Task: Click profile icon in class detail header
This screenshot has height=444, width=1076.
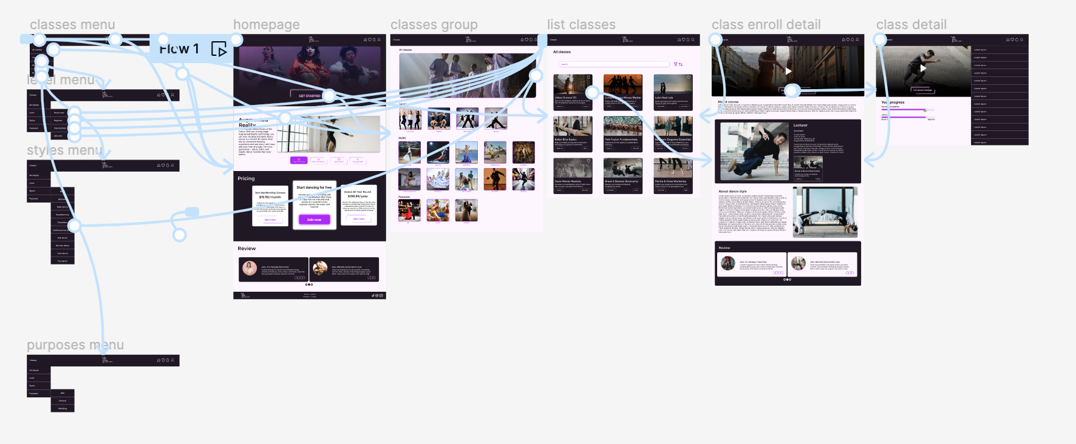Action: [1021, 39]
